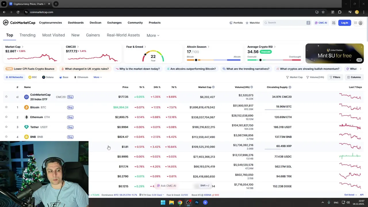This screenshot has height=207, width=368.
Task: Click Average Crypto RSI slider indicator
Action: [x=260, y=60]
